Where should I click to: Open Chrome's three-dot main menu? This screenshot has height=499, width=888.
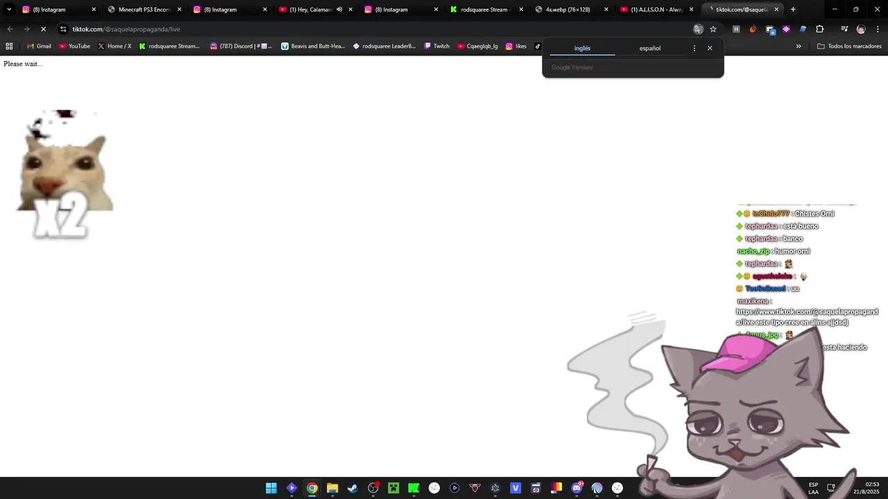(878, 29)
